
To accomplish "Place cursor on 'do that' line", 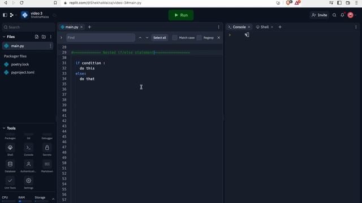I will [87, 79].
